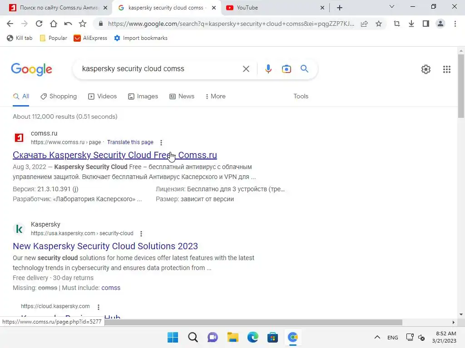Clear the Google search box
465x348 pixels.
click(x=246, y=69)
